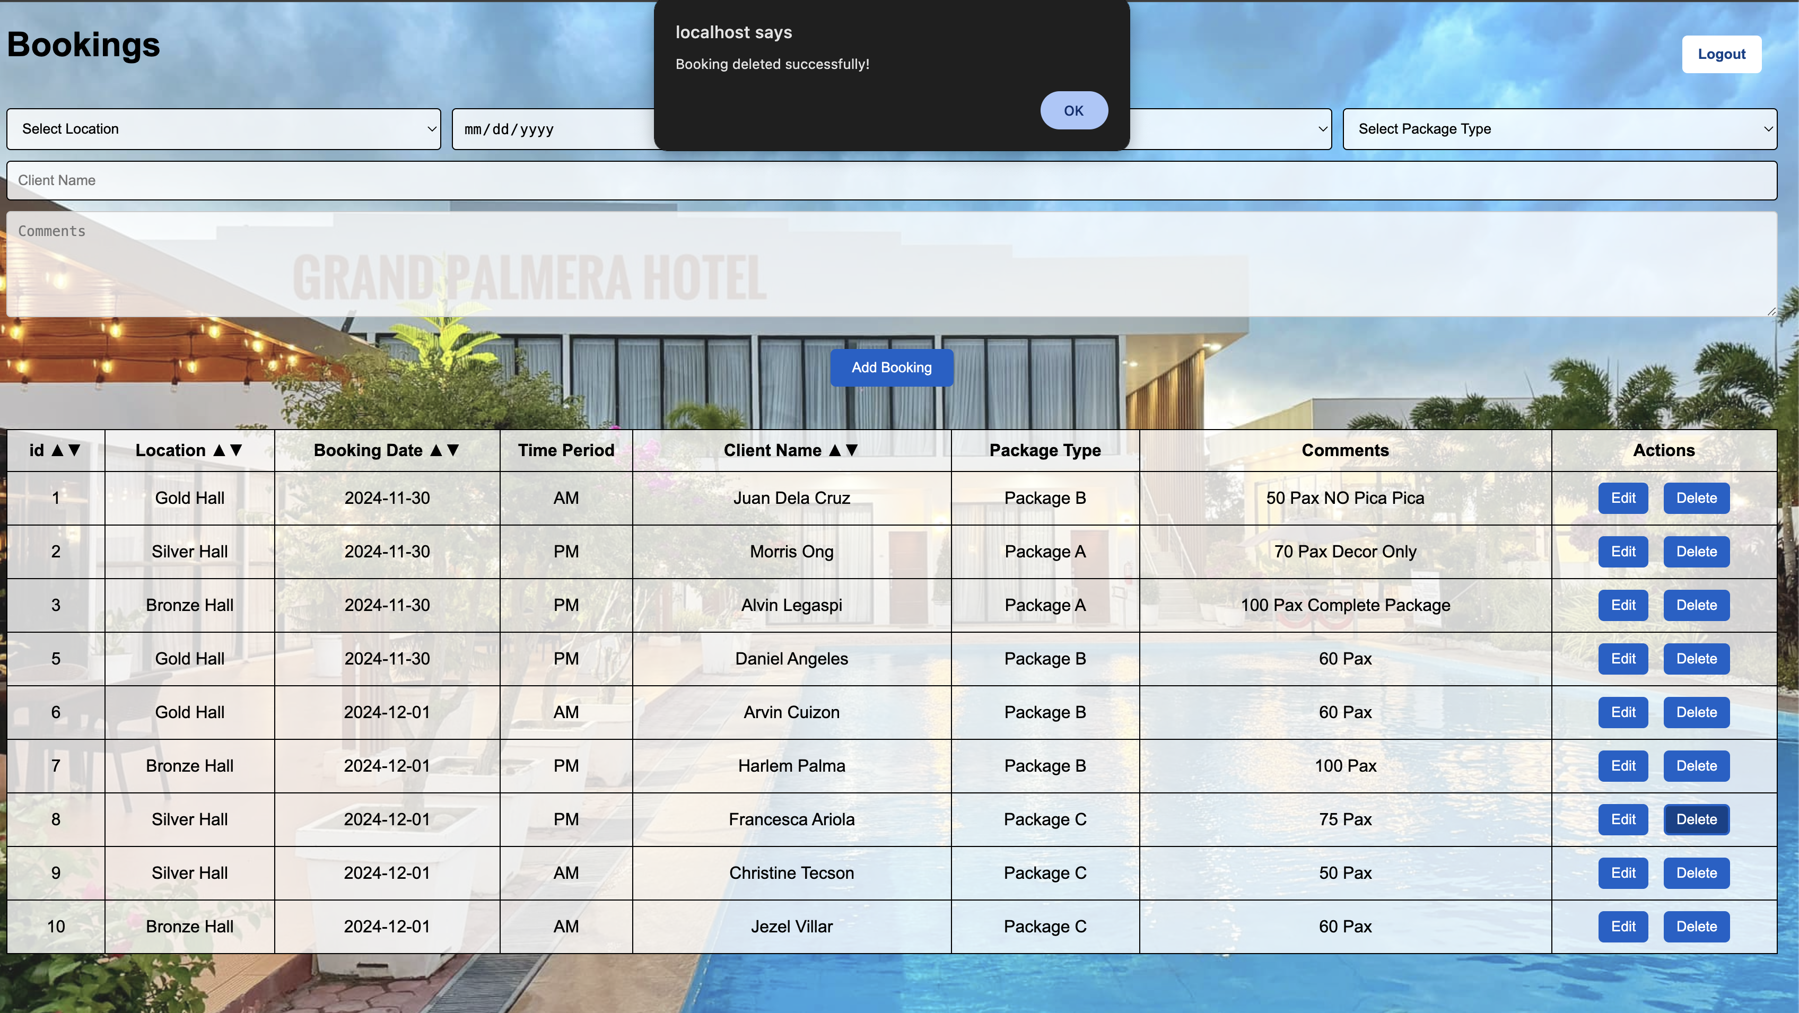Image resolution: width=1799 pixels, height=1013 pixels.
Task: Sort Location ascending using up arrow
Action: (x=219, y=450)
